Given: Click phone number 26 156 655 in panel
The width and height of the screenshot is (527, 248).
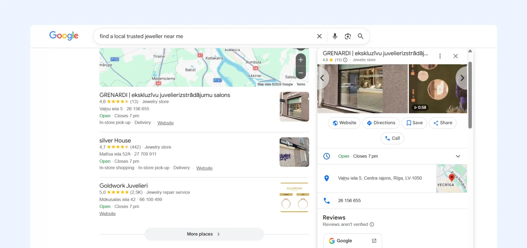Looking at the screenshot, I should point(349,201).
